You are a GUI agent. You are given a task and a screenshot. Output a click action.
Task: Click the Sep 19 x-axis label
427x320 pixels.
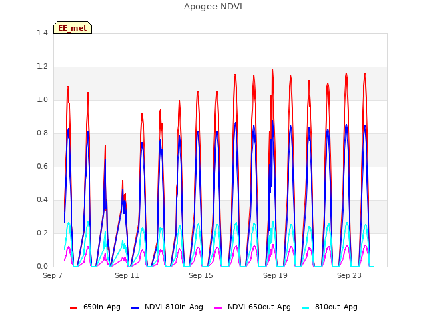[275, 275]
